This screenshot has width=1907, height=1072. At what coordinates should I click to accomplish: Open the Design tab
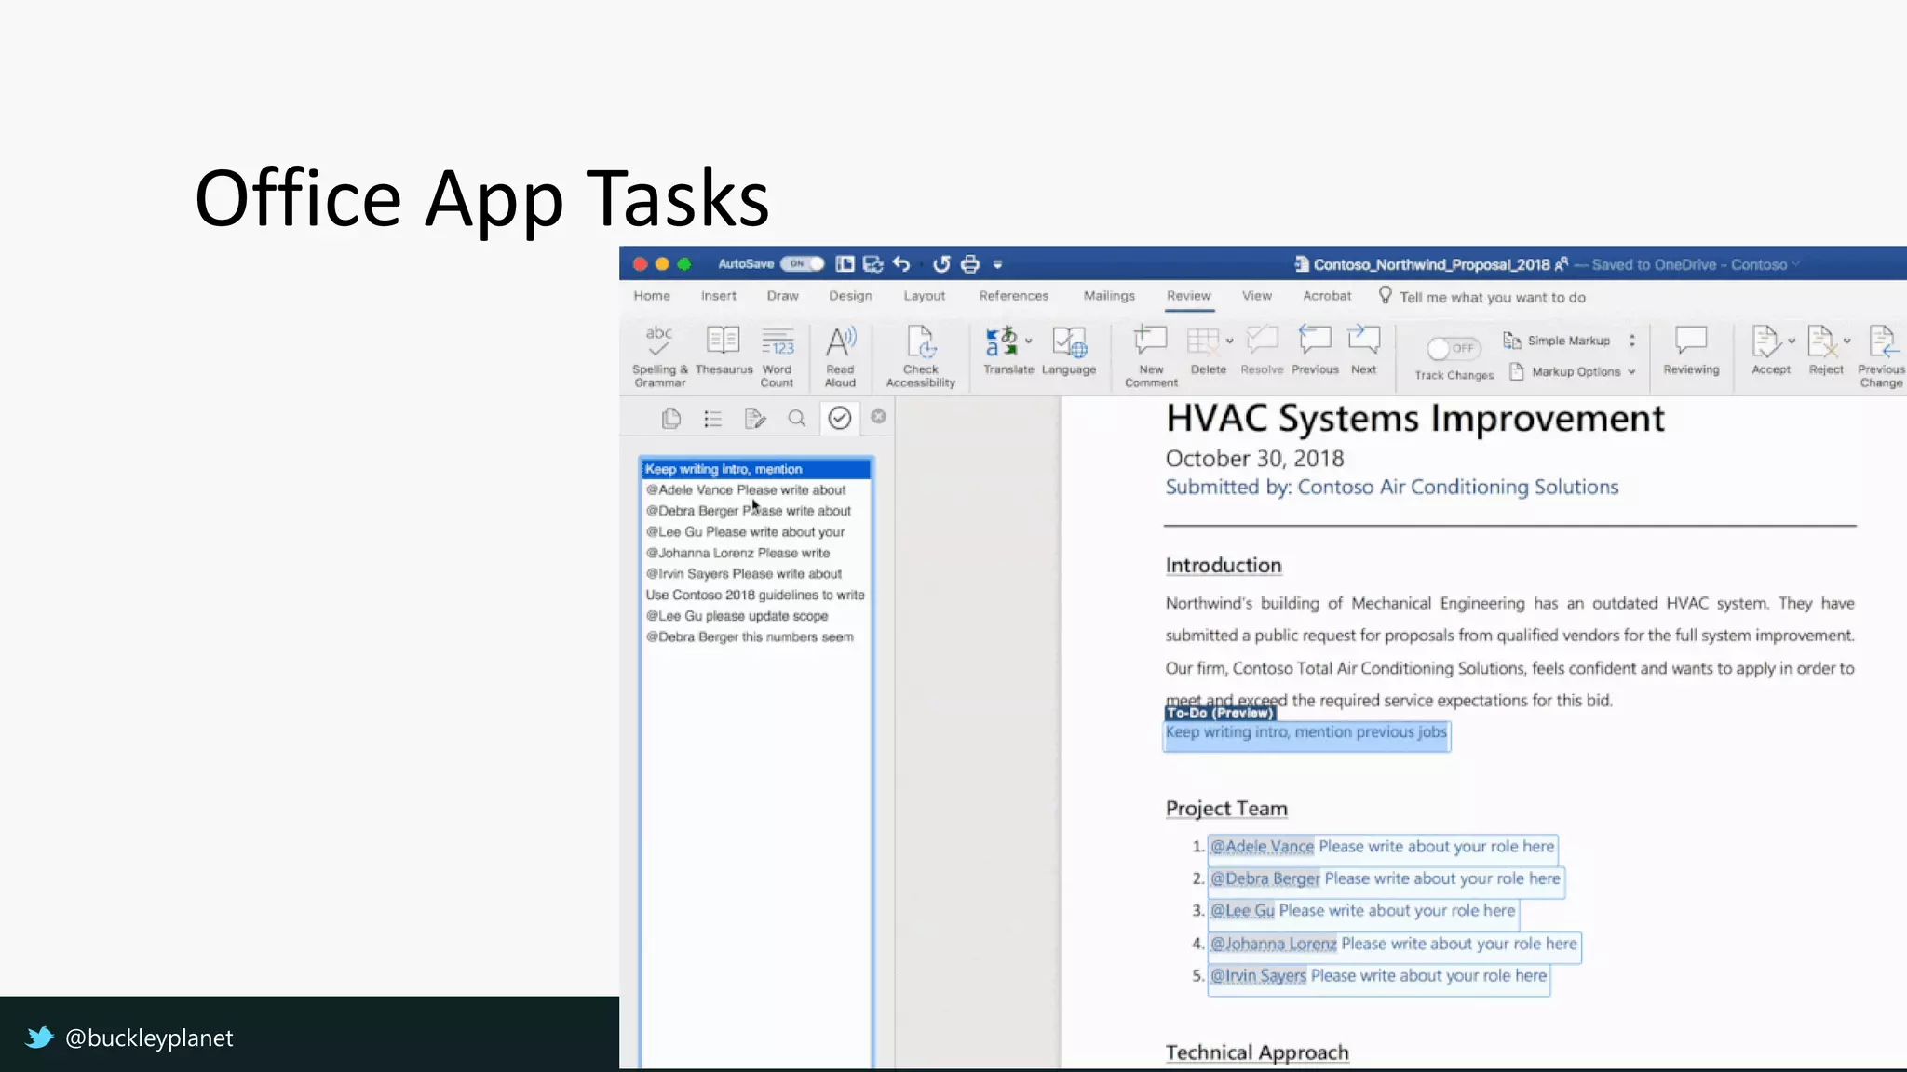tap(850, 296)
